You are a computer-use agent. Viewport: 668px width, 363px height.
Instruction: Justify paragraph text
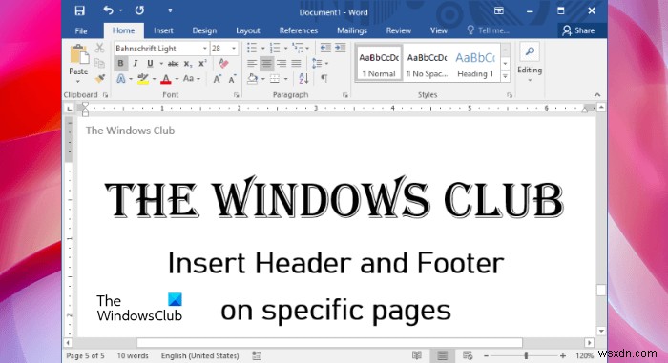[296, 64]
